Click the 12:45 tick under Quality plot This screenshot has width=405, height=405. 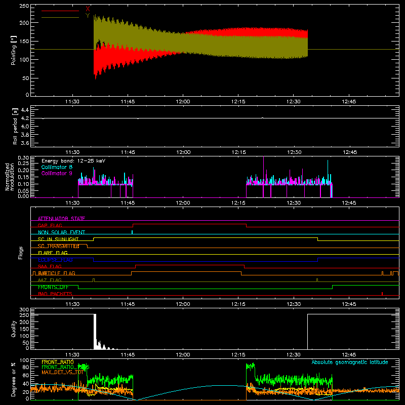(x=349, y=355)
